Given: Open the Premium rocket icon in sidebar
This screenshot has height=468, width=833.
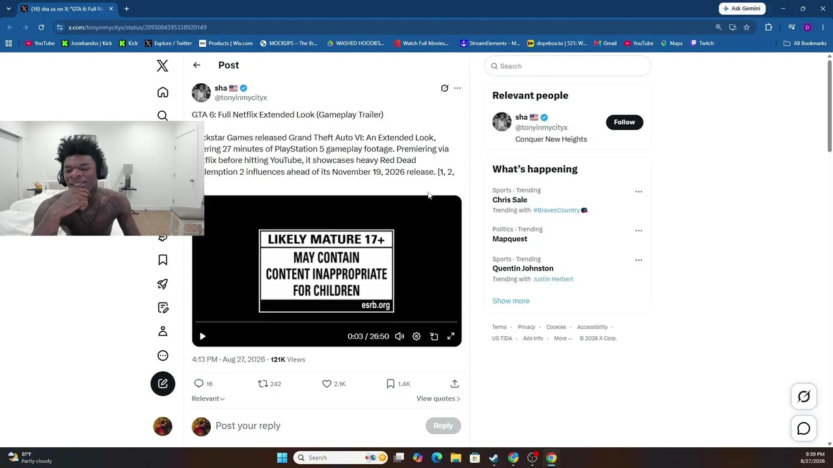Looking at the screenshot, I should pos(163,284).
